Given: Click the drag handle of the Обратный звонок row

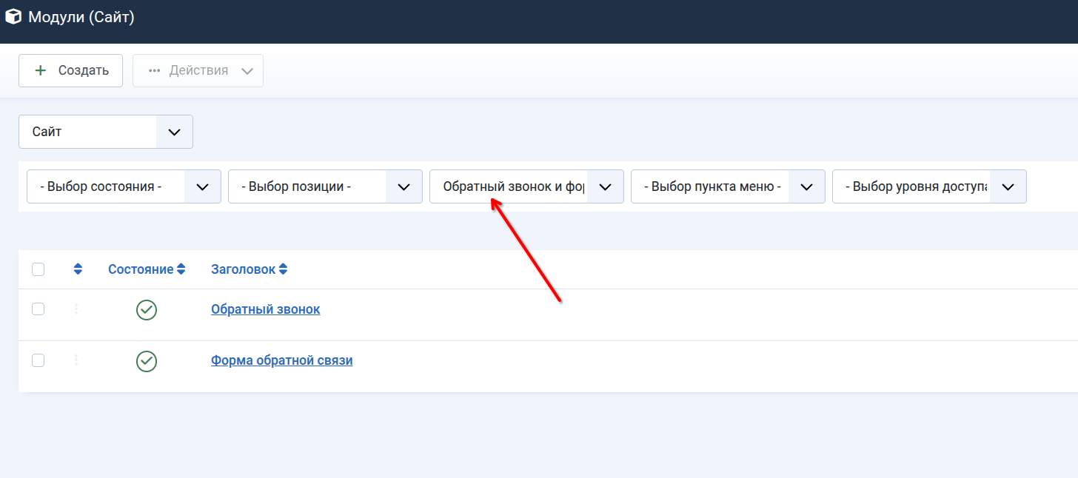Looking at the screenshot, I should 76,309.
